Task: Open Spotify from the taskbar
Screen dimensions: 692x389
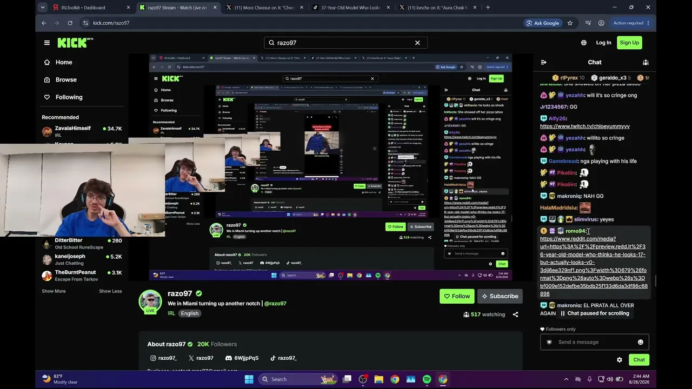Action: pos(427,379)
